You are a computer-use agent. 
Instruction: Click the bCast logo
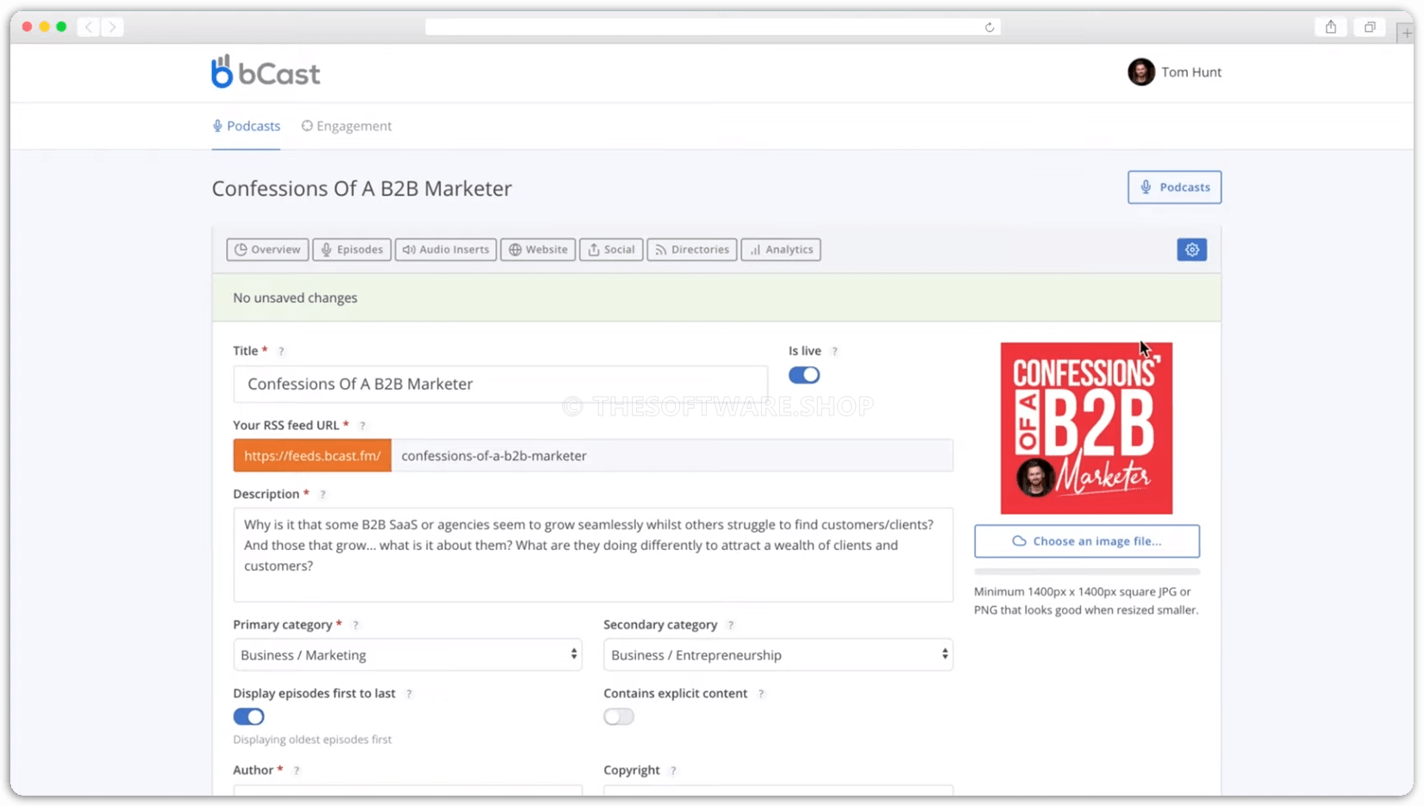point(265,72)
